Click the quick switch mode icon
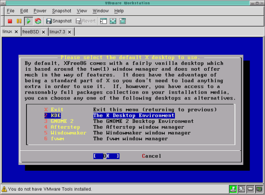The height and width of the screenshot is (195, 265). coord(122,21)
